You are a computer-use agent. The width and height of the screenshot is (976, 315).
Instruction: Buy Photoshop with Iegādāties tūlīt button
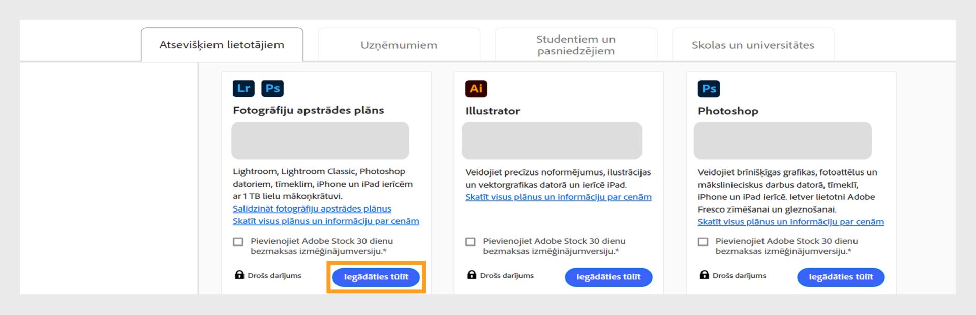click(841, 277)
